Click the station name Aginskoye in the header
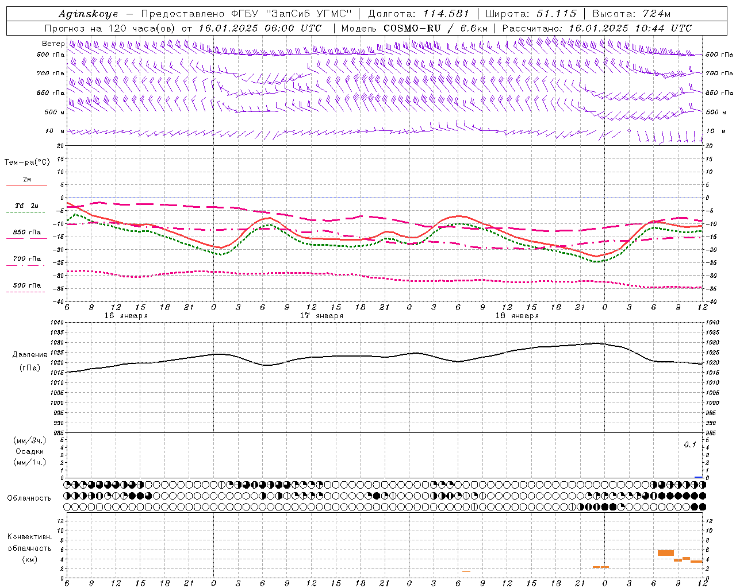 tap(88, 14)
